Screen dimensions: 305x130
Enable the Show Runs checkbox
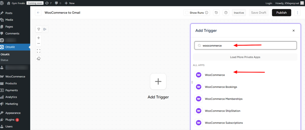[x=187, y=13]
